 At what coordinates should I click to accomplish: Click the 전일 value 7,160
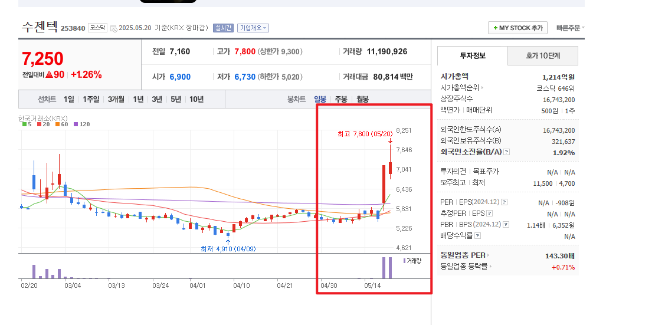pyautogui.click(x=180, y=52)
